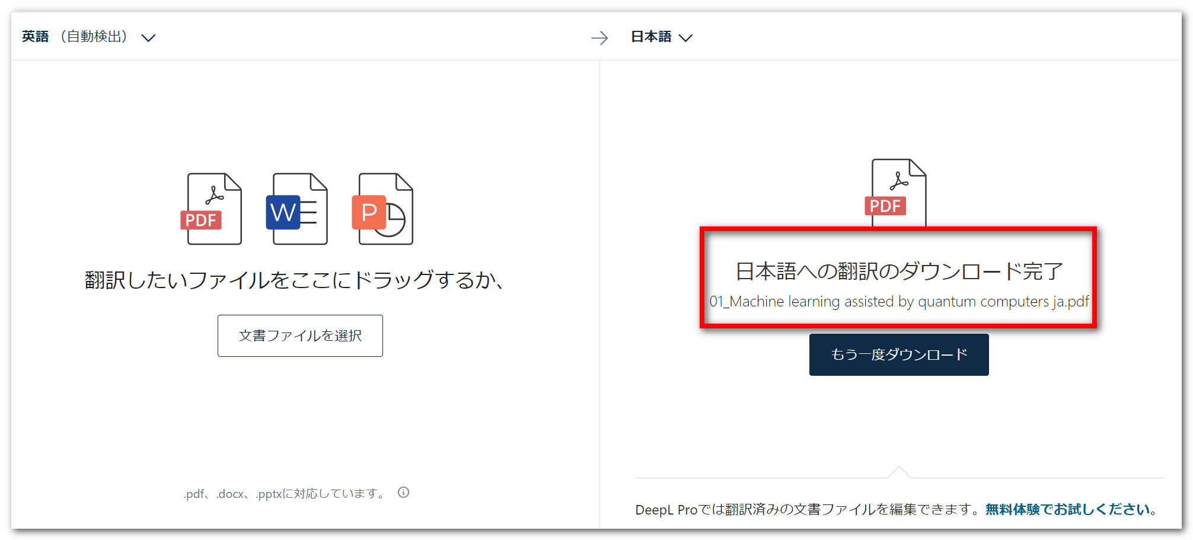Viewport: 1193px width, 540px height.
Task: Click the PowerPoint file icon in upload area
Action: tap(382, 209)
